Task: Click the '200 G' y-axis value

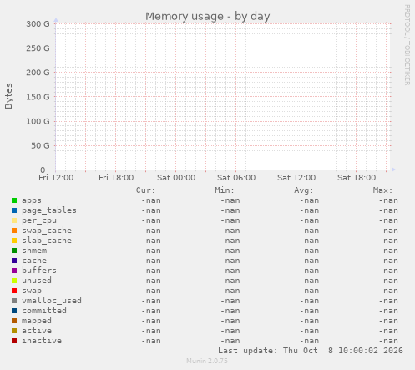Action: coord(38,73)
